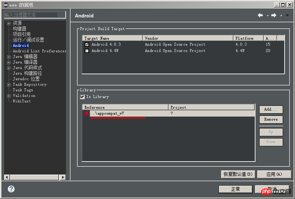Select Task Tags in the tree
The height and width of the screenshot is (199, 295).
pyautogui.click(x=23, y=90)
